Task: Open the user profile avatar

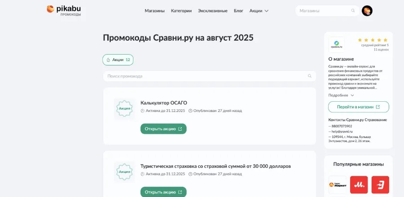Action: [x=367, y=11]
